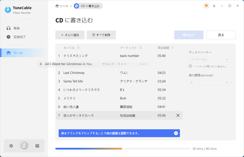This screenshot has height=157, width=244.
Task: Dismiss the blue drag-and-drop tip banner
Action: (176, 133)
